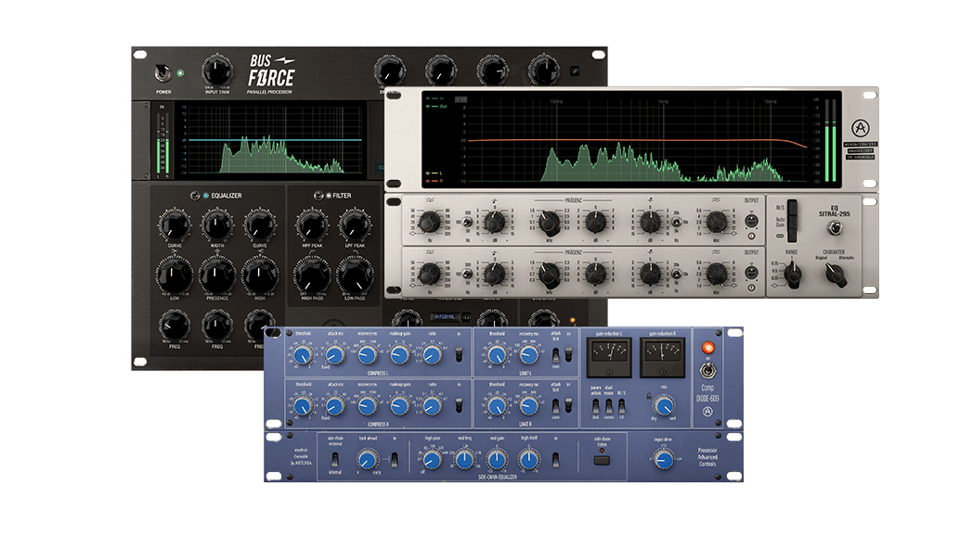The width and height of the screenshot is (960, 538).
Task: Click the small button below top-row OUTPUT knob
Action: 751,236
